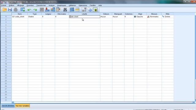Viewport: 196px width, 110px height.
Task: Open the Fenêtre menu
Action: tap(92, 5)
